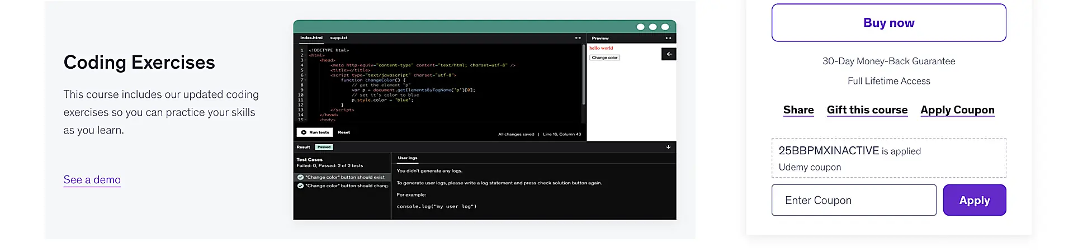This screenshot has height=252, width=1078.
Task: Click the DOCTYPE line in the code editor
Action: [x=329, y=50]
